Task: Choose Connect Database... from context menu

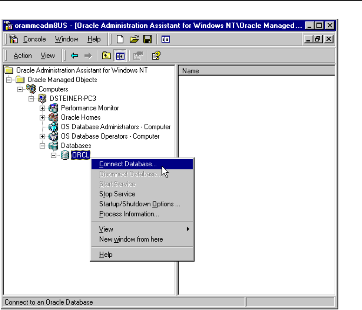Action: coord(142,164)
